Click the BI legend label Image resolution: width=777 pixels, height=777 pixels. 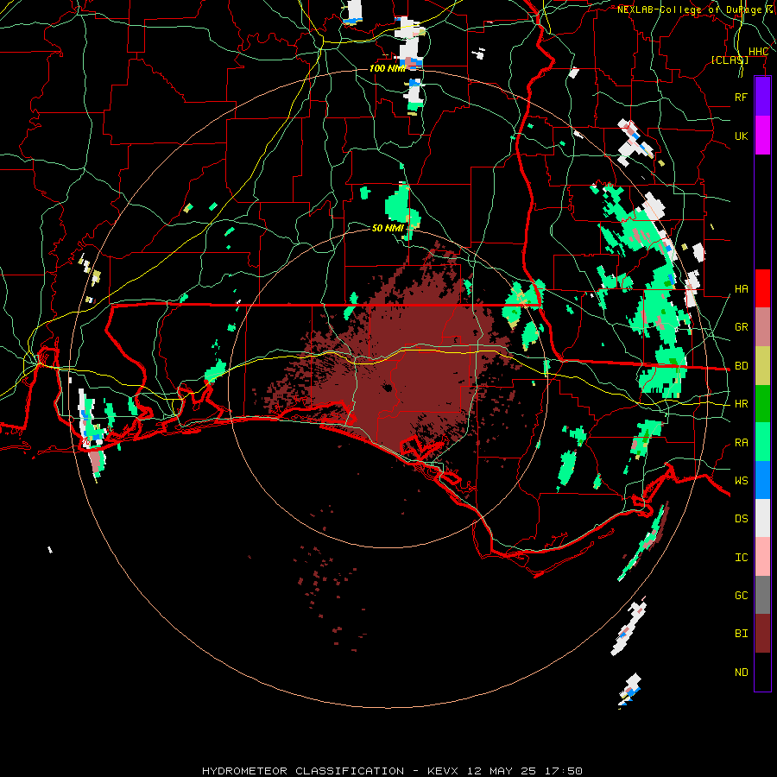pos(741,634)
